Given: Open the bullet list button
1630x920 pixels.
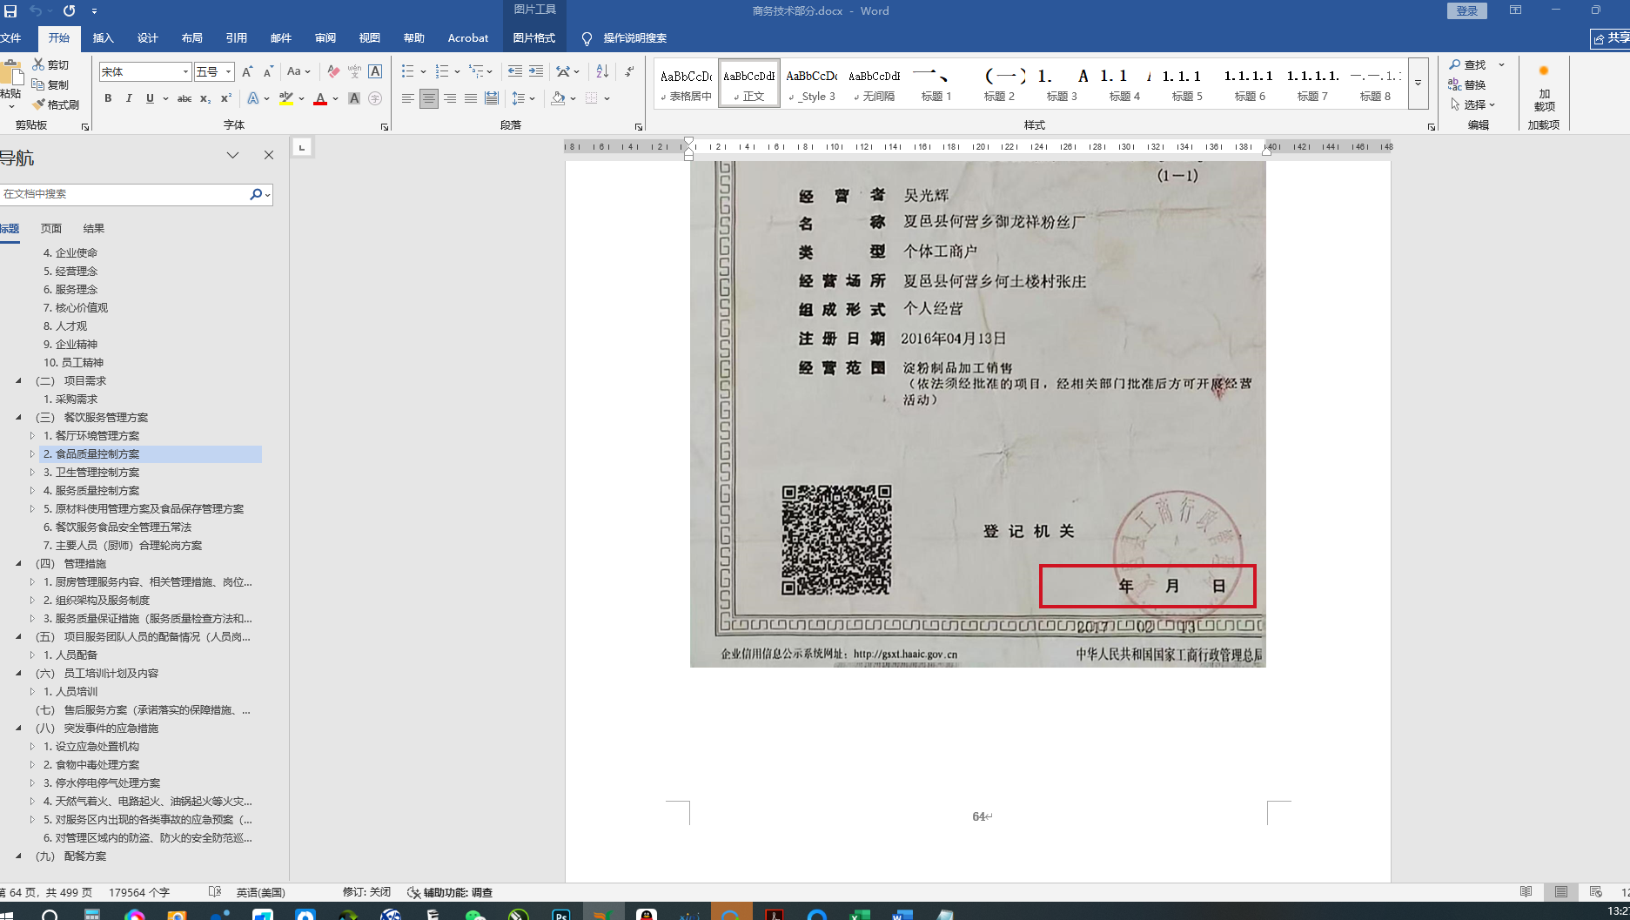Looking at the screenshot, I should [x=408, y=71].
